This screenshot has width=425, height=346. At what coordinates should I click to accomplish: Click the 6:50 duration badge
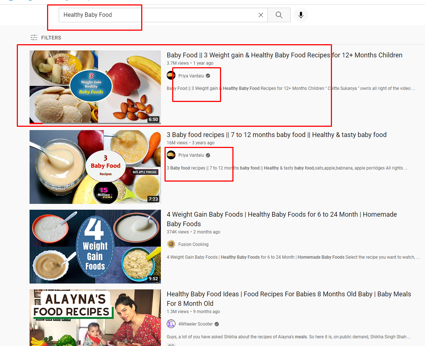153,119
